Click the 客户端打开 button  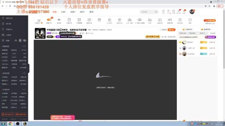pos(8,115)
